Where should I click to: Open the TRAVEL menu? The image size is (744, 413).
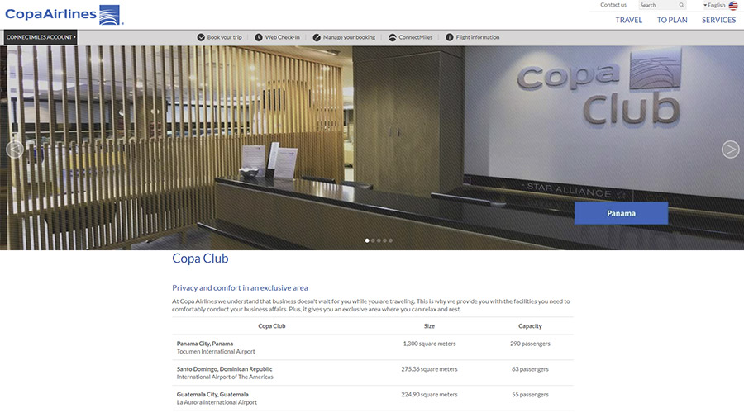pyautogui.click(x=629, y=20)
